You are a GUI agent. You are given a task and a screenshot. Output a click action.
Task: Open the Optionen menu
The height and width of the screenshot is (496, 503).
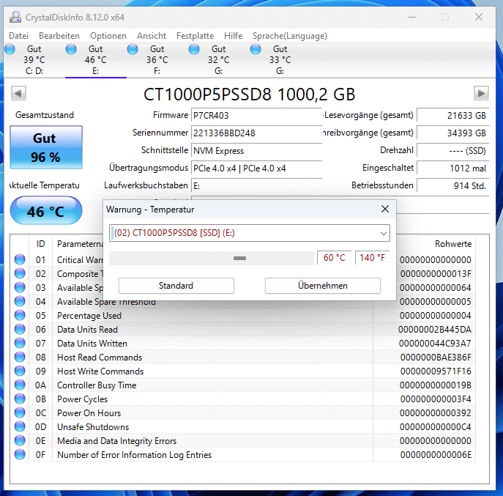point(108,36)
